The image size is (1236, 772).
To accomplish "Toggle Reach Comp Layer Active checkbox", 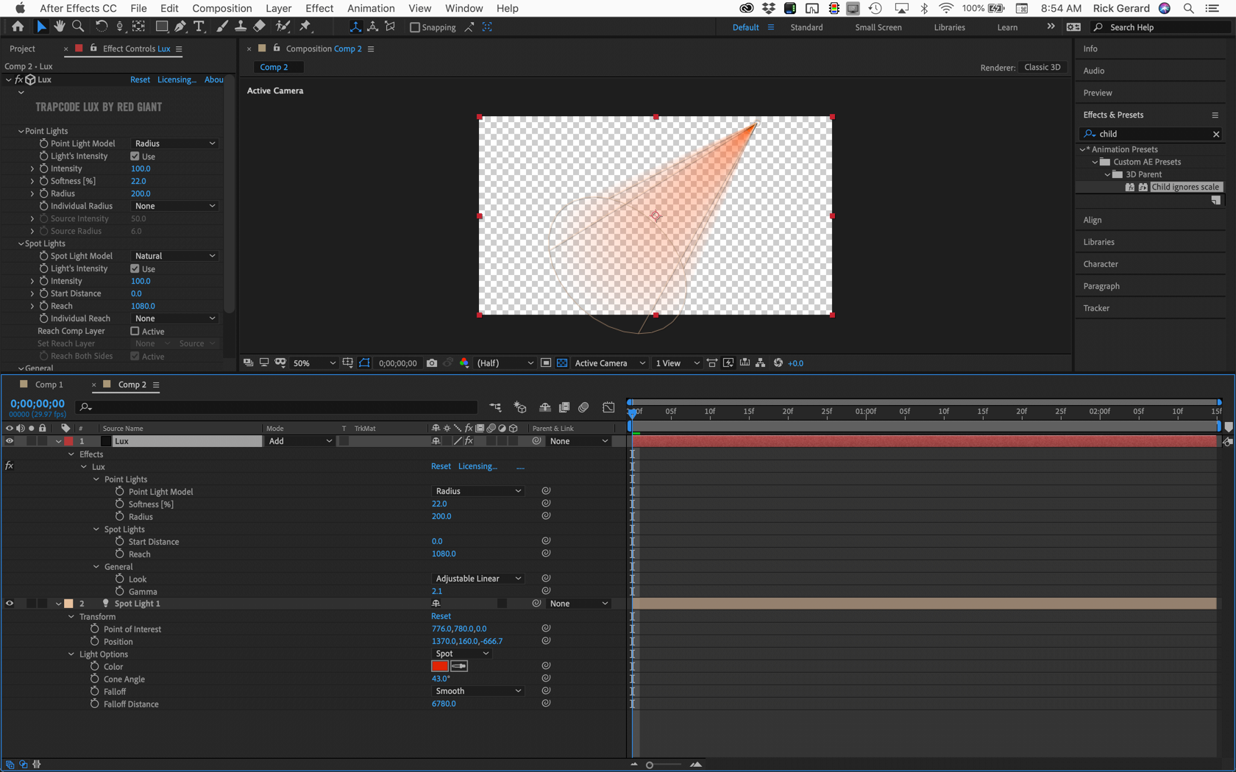I will tap(135, 332).
